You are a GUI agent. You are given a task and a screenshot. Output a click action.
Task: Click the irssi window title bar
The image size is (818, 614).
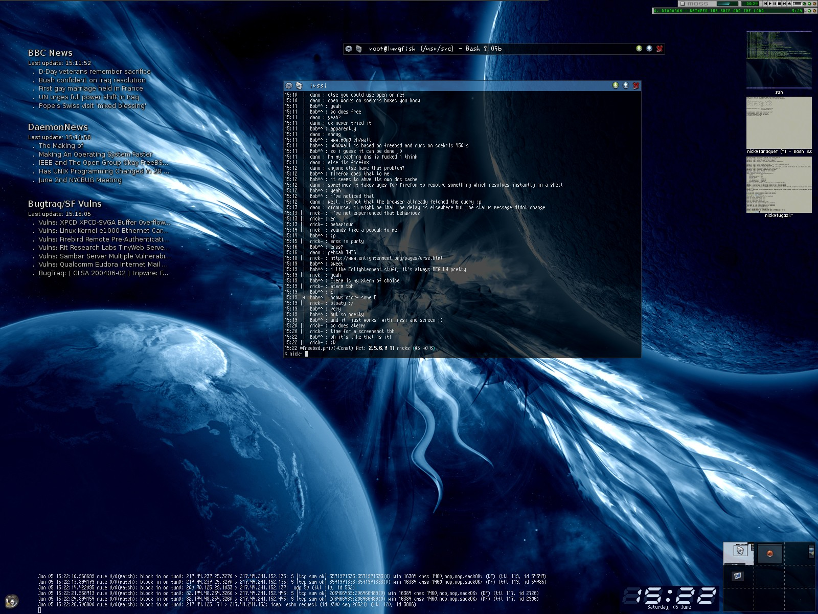460,86
